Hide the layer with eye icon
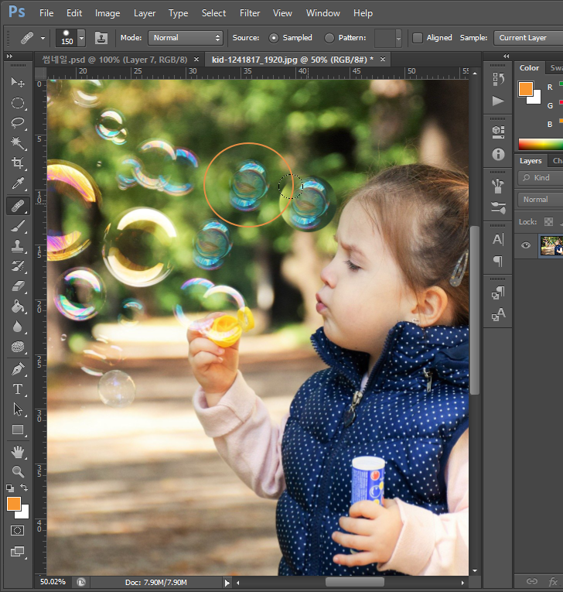This screenshot has width=563, height=592. [x=526, y=246]
